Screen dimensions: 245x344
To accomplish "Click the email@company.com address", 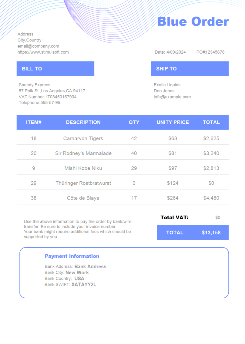I will coord(38,46).
